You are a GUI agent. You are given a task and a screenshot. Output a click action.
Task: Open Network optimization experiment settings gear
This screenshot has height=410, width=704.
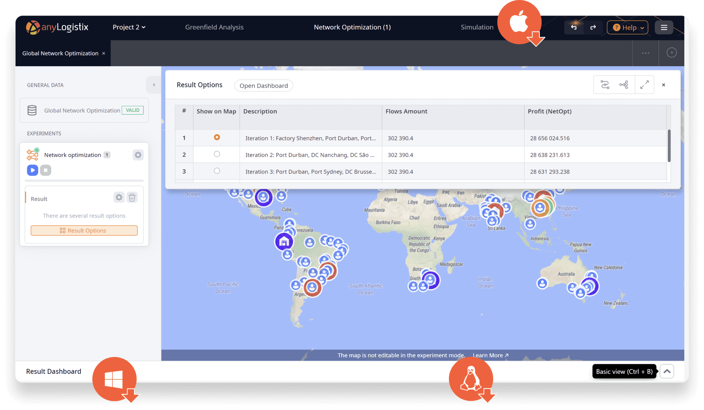click(138, 155)
